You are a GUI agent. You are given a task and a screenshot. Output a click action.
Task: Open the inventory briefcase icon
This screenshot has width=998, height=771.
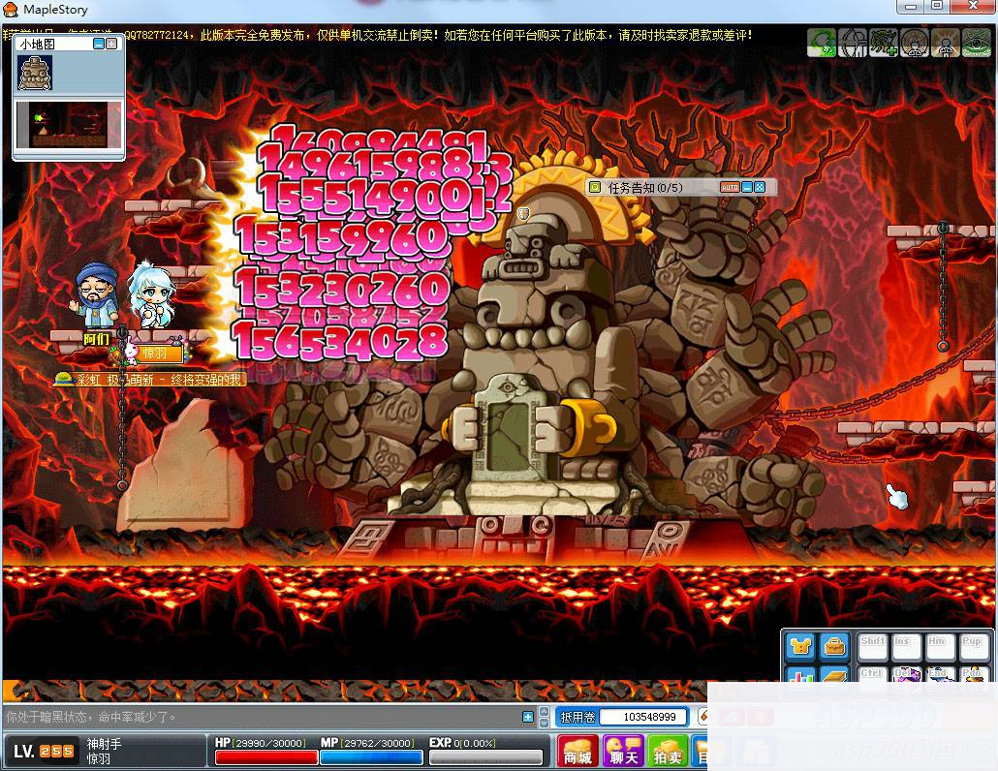tap(834, 646)
